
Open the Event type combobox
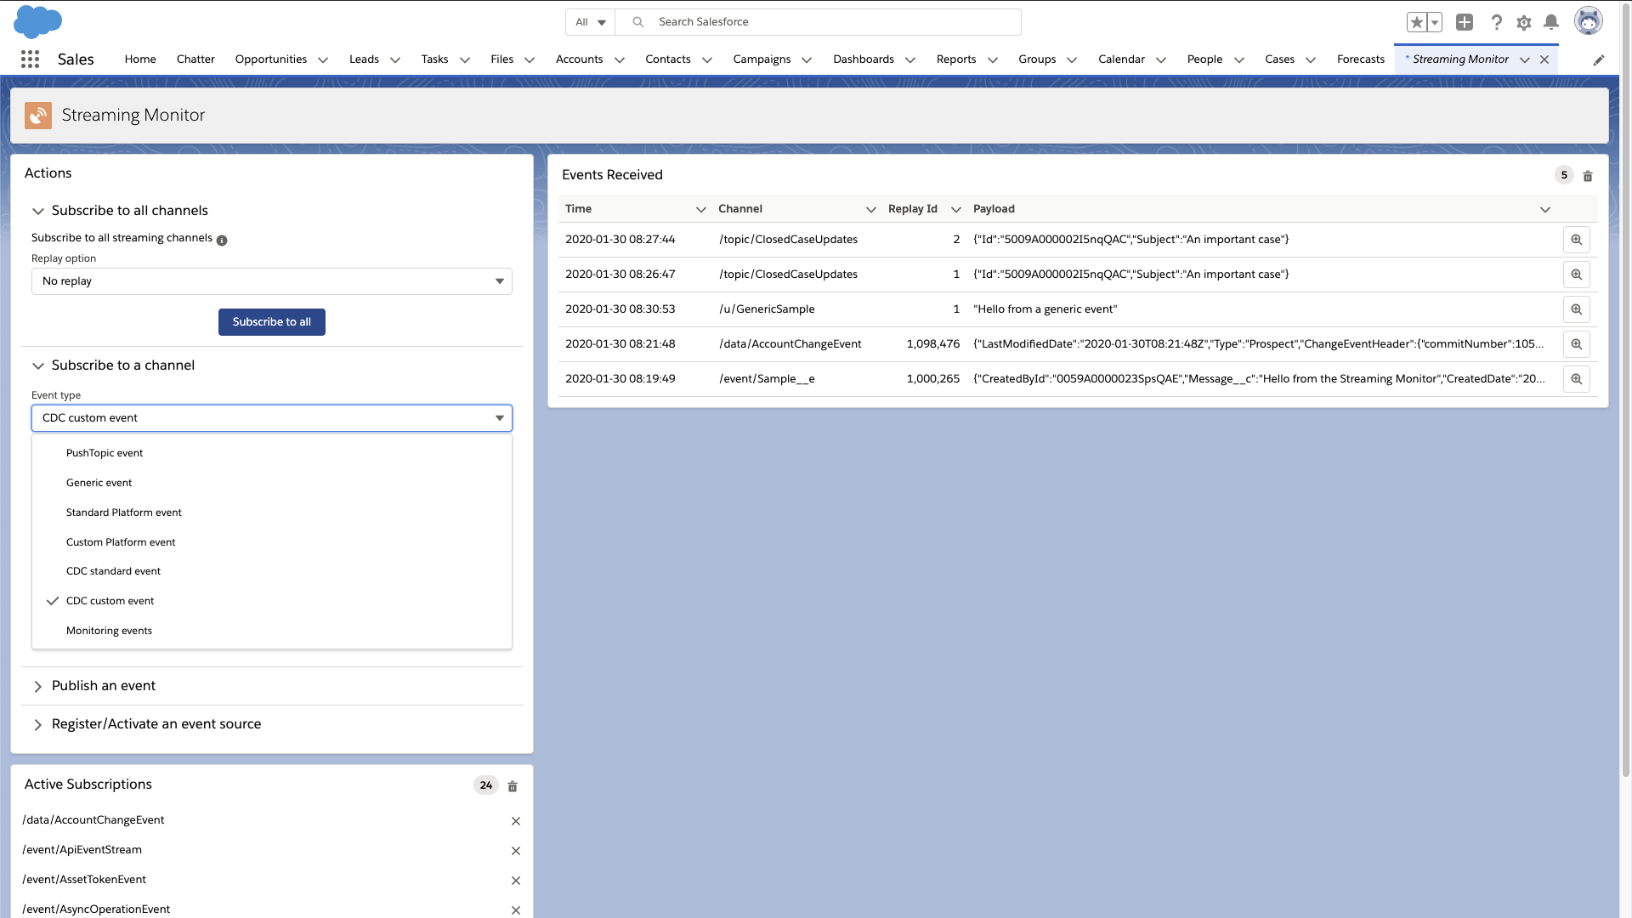coord(272,418)
